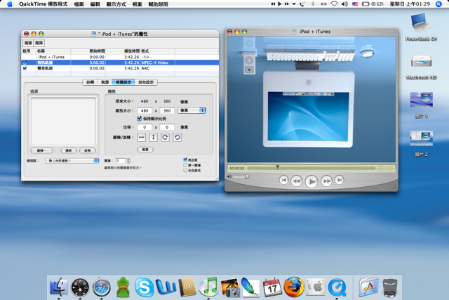449x300 pixels.
Task: Click the 反相 mask button
Action: coord(88,150)
